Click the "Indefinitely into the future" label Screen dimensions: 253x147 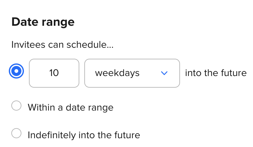(84, 135)
